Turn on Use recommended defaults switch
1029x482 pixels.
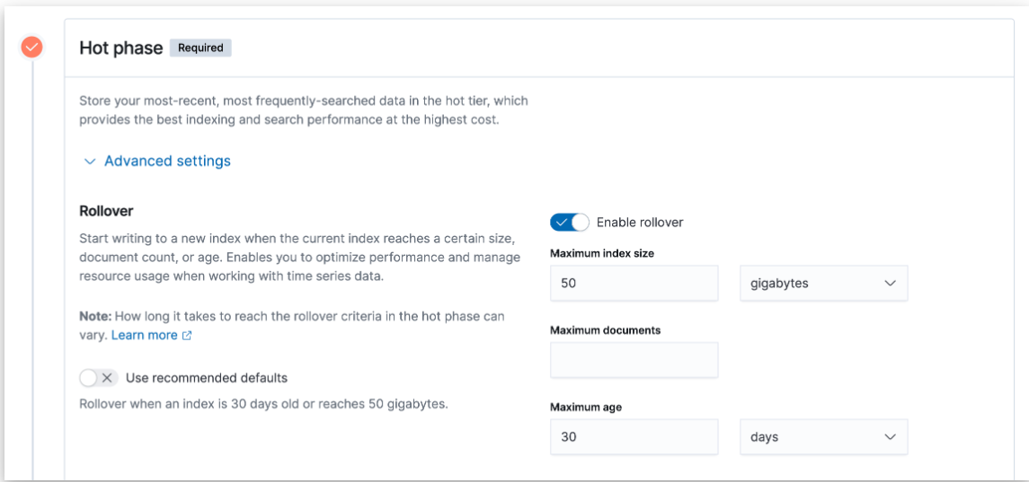click(99, 378)
